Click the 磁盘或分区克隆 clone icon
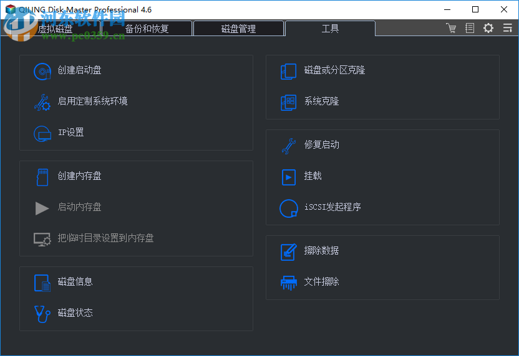The height and width of the screenshot is (356, 519). 289,72
